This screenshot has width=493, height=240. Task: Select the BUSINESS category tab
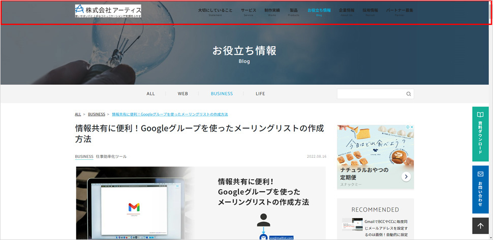coord(222,93)
